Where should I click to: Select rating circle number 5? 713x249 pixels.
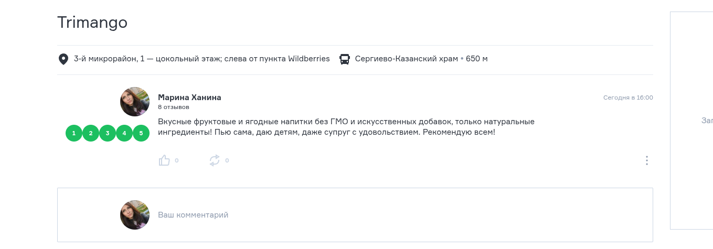pos(141,133)
